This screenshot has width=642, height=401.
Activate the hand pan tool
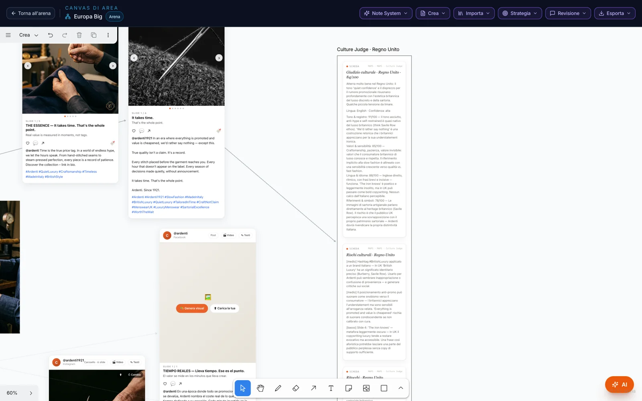(260, 388)
